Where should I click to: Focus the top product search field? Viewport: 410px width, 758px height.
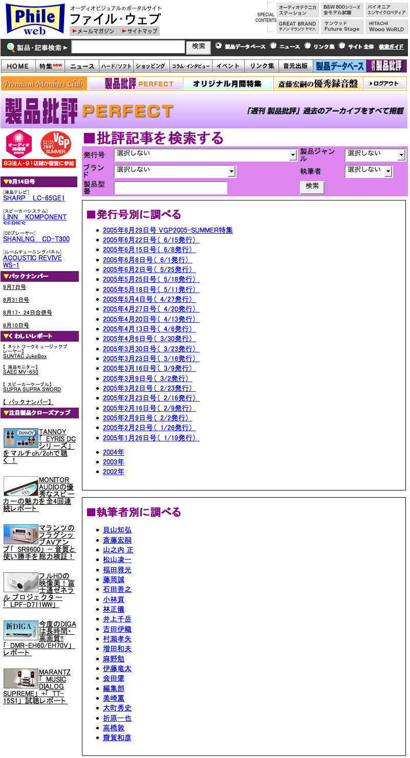tap(128, 47)
